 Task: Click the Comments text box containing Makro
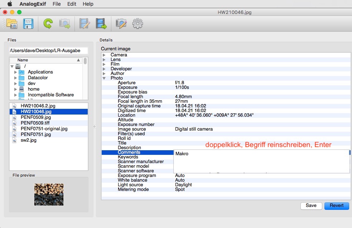(x=261, y=161)
